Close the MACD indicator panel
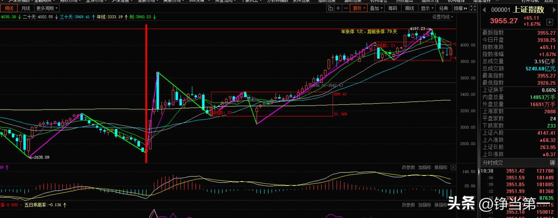 pyautogui.click(x=453, y=167)
